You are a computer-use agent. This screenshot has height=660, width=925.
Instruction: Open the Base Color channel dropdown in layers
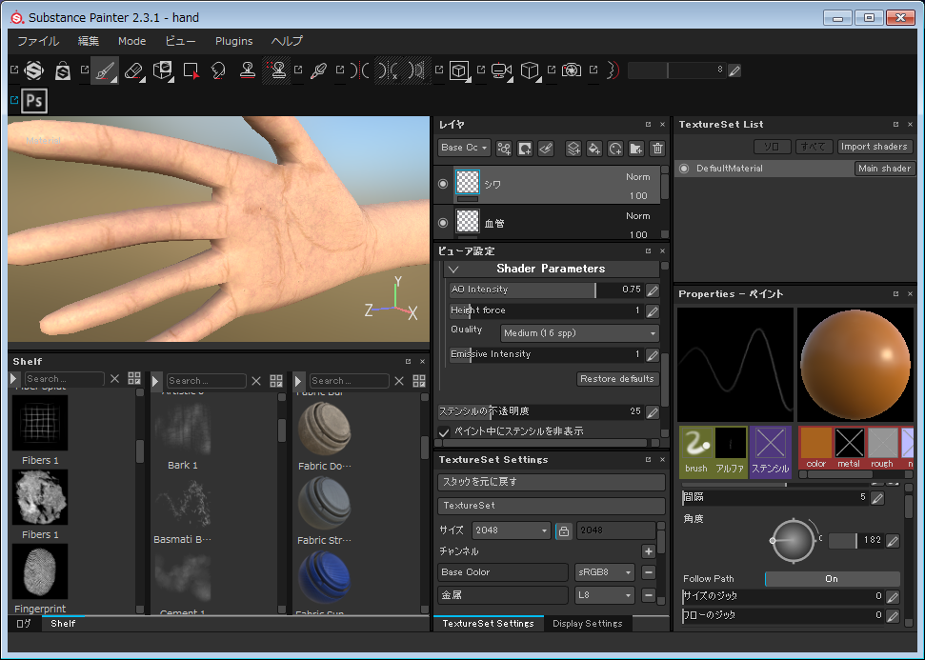[x=464, y=148]
